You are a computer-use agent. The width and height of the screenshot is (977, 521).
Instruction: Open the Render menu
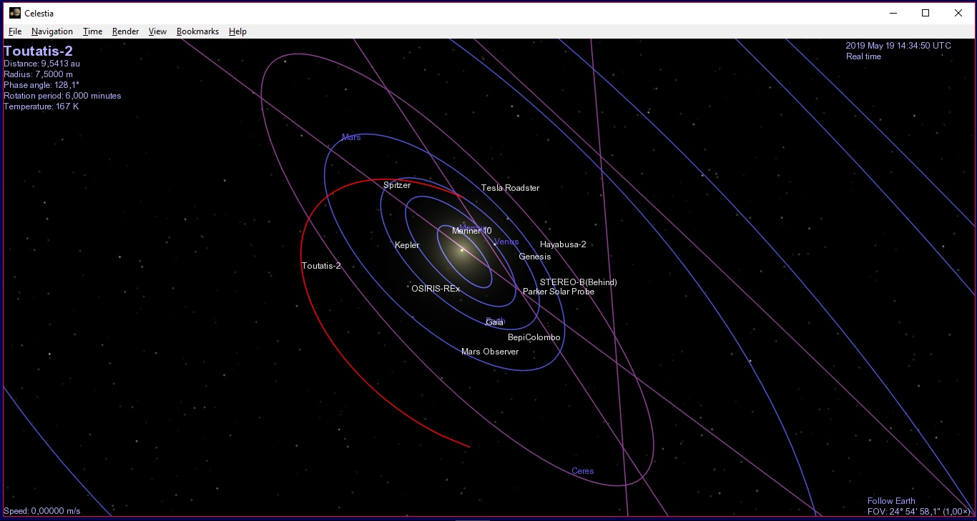coord(125,31)
